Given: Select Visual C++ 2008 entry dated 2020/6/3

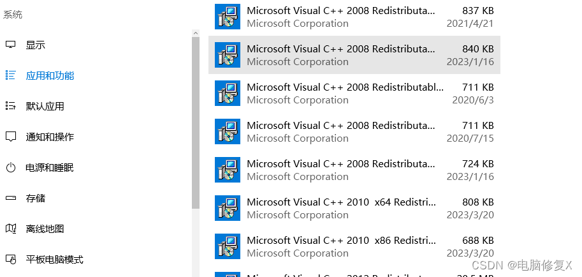Looking at the screenshot, I should coord(354,93).
